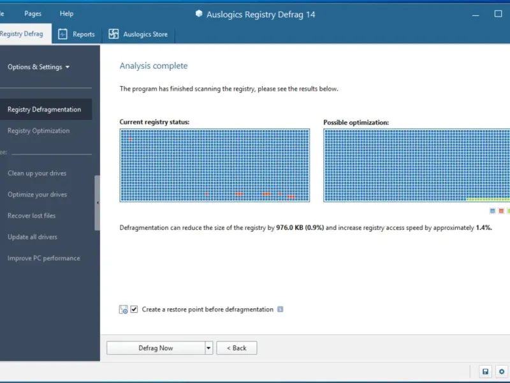Click the Current registry status cluster map

pos(214,165)
